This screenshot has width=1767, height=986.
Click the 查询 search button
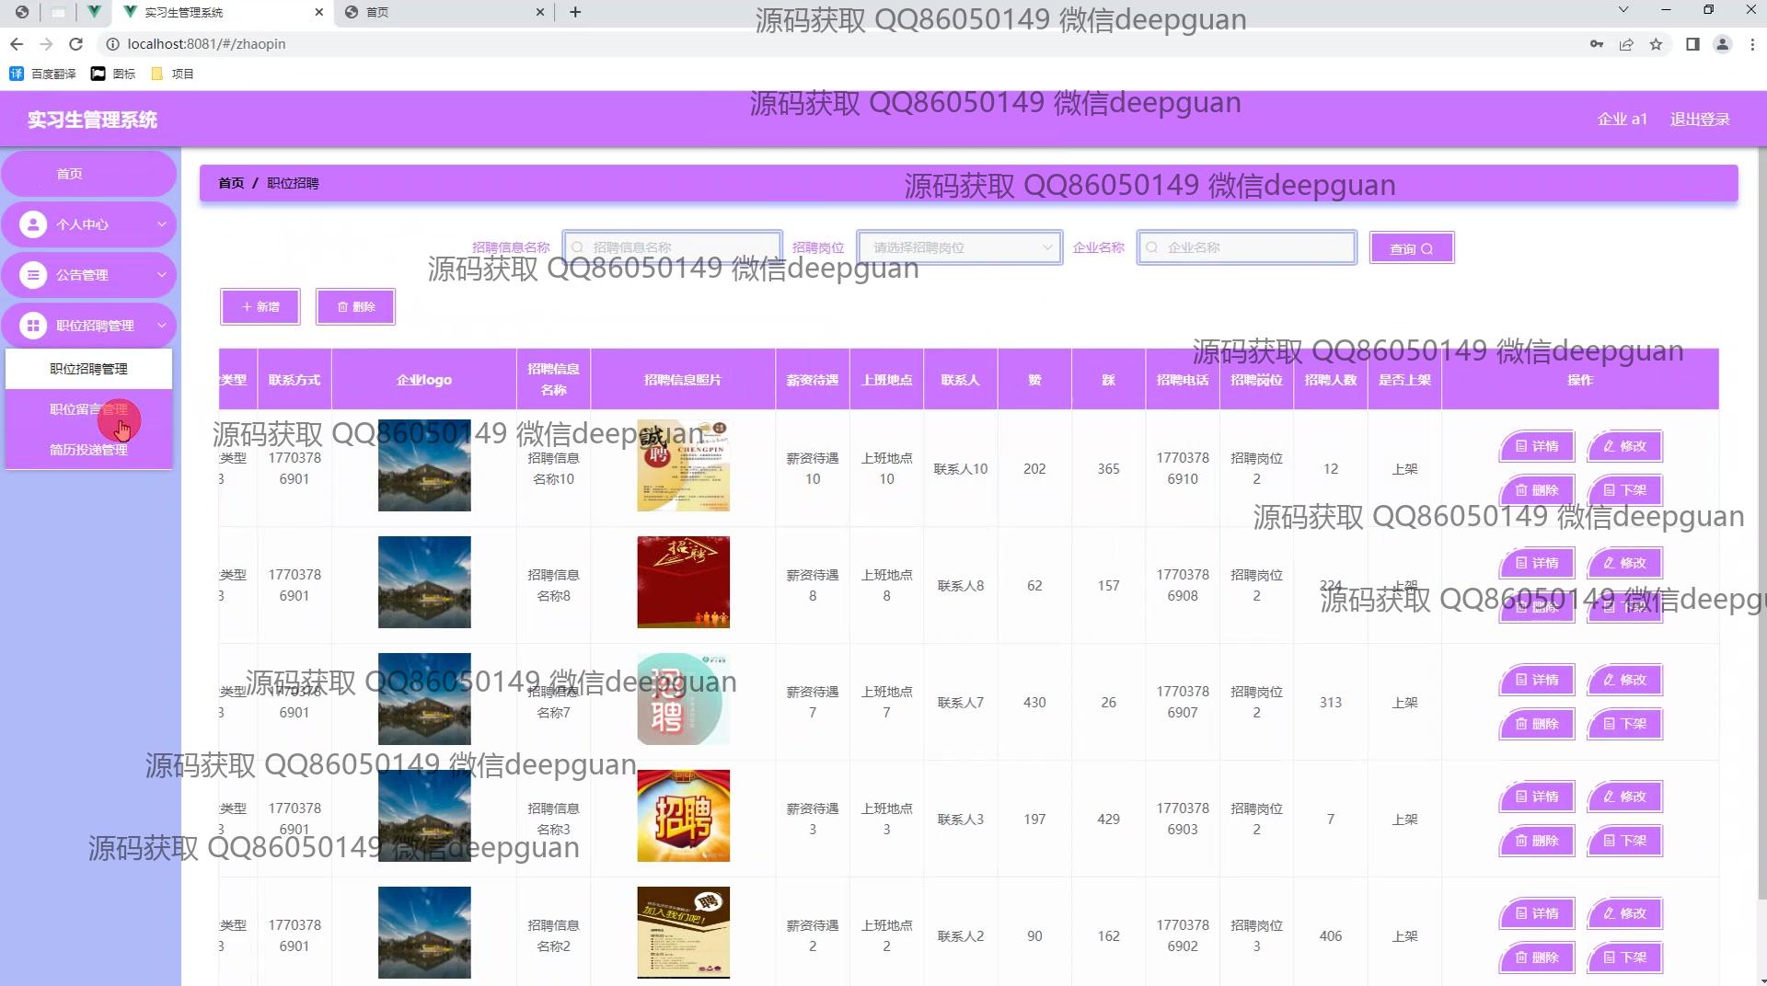coord(1411,248)
